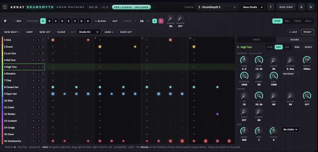Viewport: 318px width, 152px height.
Task: Click the CLEAR button
Action: 61,32
